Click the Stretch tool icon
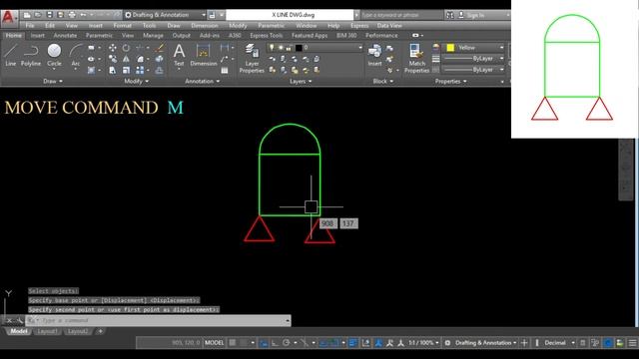This screenshot has width=639, height=359. (x=113, y=70)
